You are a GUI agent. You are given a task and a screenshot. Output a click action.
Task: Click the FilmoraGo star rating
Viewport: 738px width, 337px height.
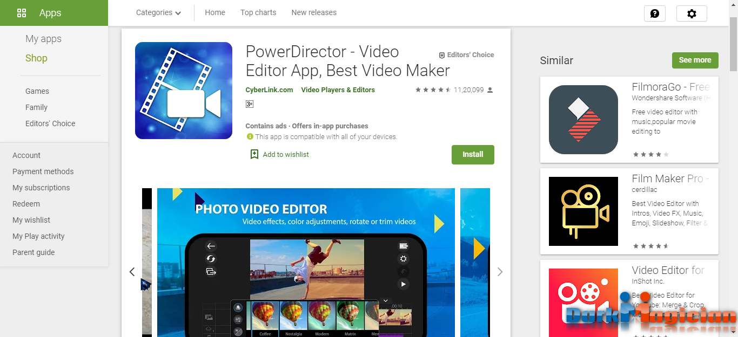(x=650, y=154)
